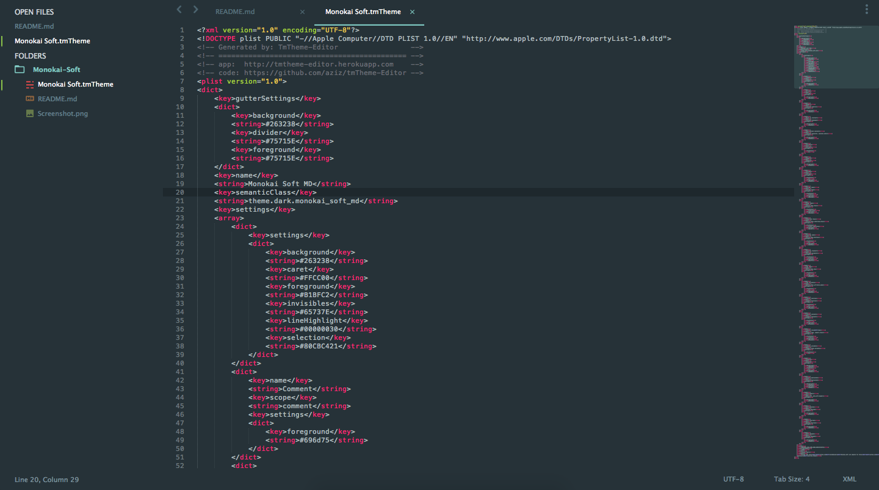
Task: Click the image icon beside Screenshot.png
Action: 30,113
